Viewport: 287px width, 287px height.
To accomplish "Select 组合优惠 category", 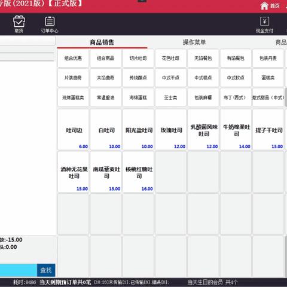I will [x=73, y=59].
